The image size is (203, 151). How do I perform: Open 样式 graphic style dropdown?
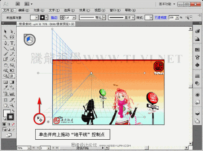point(151,18)
